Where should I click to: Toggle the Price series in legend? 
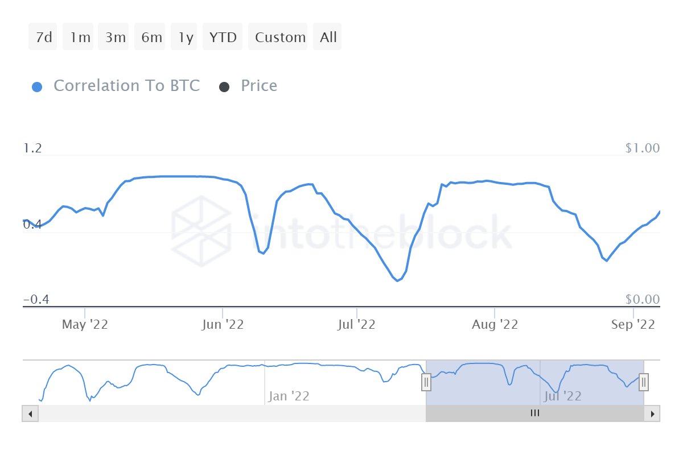(259, 86)
